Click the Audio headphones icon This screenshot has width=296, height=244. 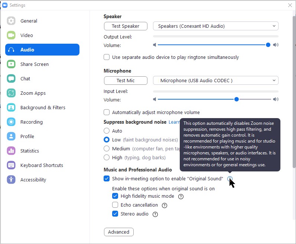point(11,50)
